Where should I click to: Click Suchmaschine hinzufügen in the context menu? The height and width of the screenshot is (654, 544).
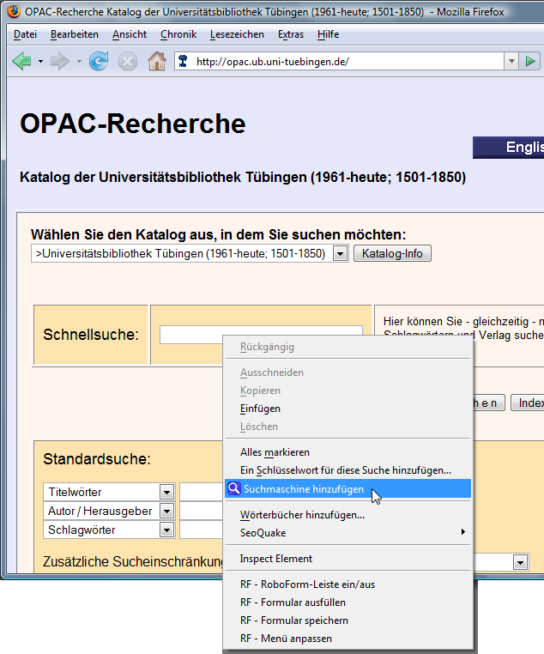pos(348,489)
